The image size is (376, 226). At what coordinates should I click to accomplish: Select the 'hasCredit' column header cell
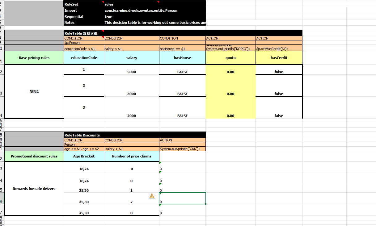(279, 58)
